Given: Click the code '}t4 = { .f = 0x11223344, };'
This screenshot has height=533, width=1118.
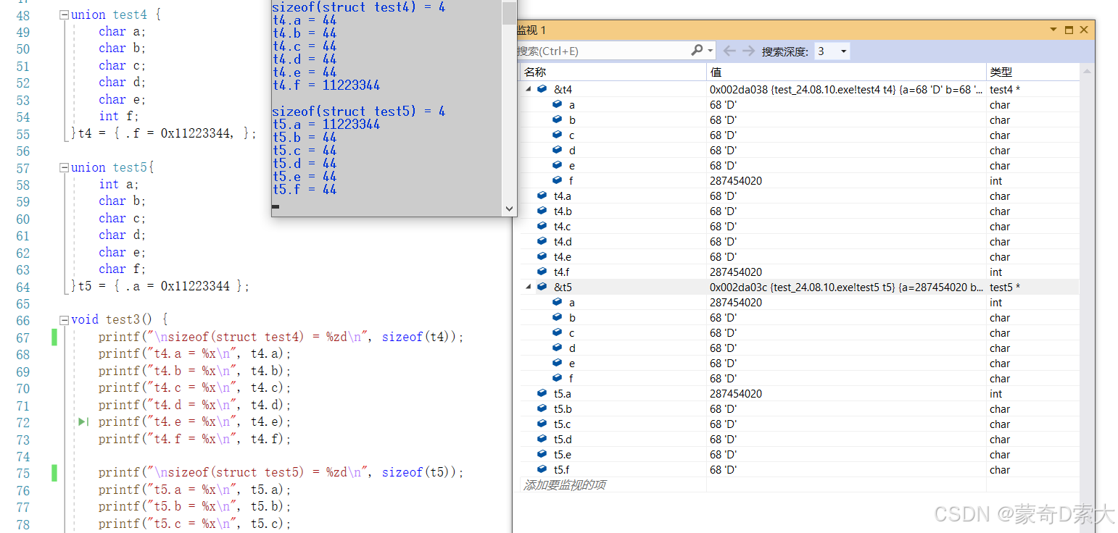Looking at the screenshot, I should (x=164, y=133).
